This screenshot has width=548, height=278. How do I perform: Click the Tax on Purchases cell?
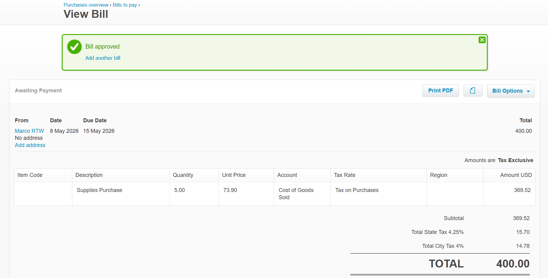click(378, 194)
